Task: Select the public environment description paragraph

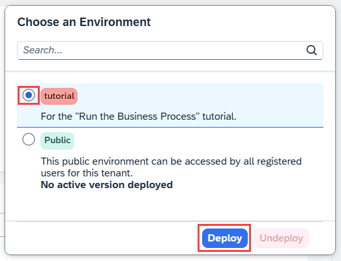Action: 171,167
